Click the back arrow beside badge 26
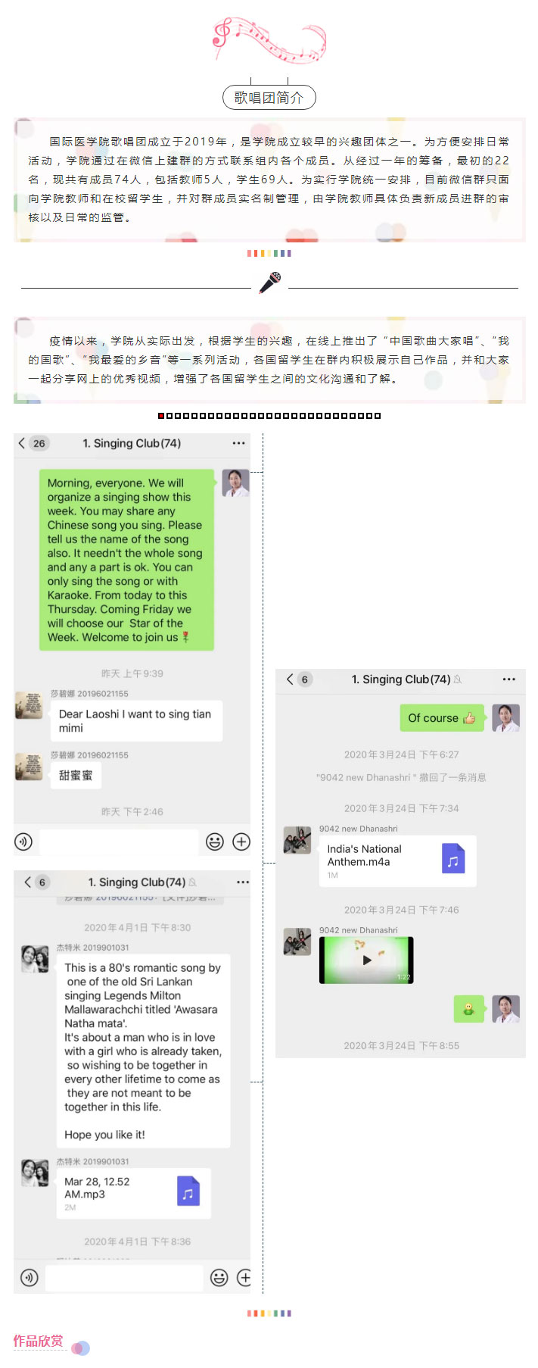 pos(21,443)
